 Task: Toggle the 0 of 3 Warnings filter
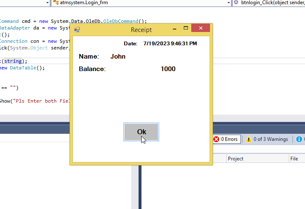point(267,139)
